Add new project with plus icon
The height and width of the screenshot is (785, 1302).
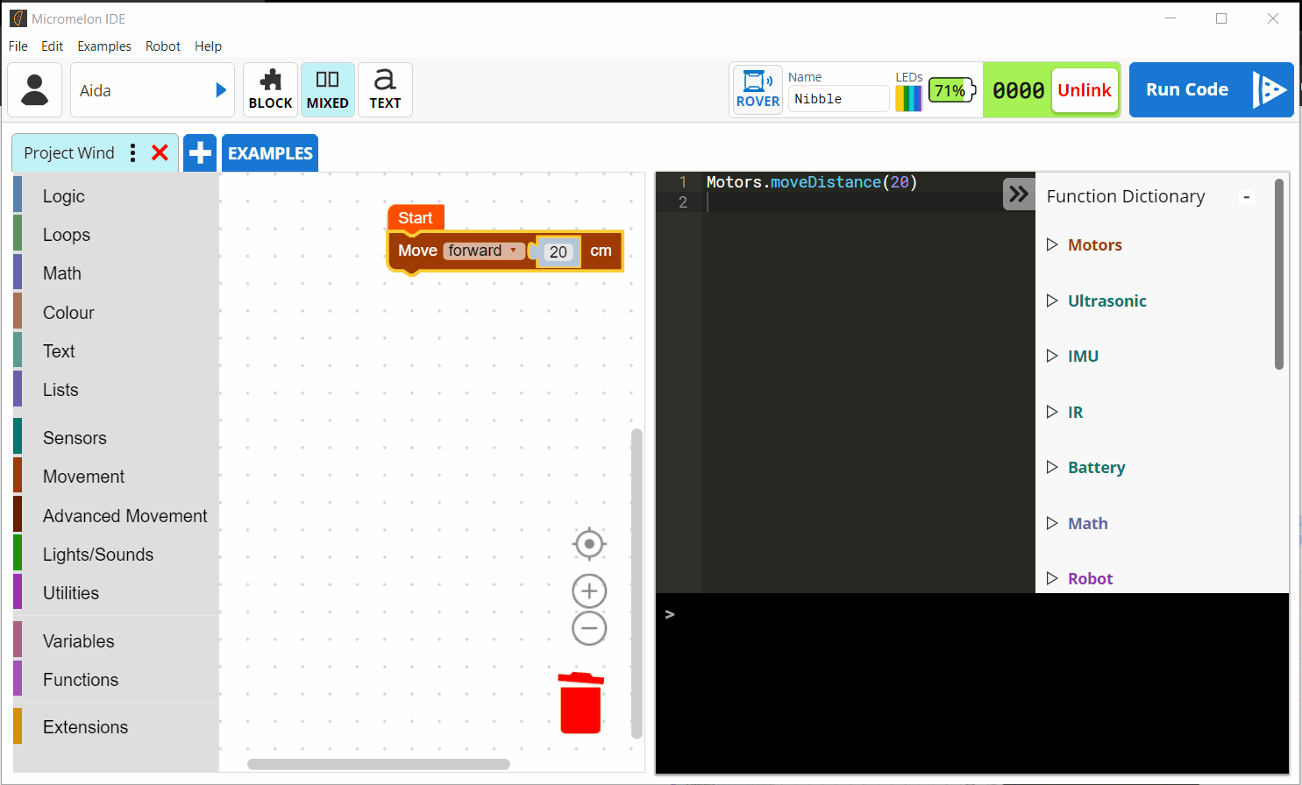(200, 152)
